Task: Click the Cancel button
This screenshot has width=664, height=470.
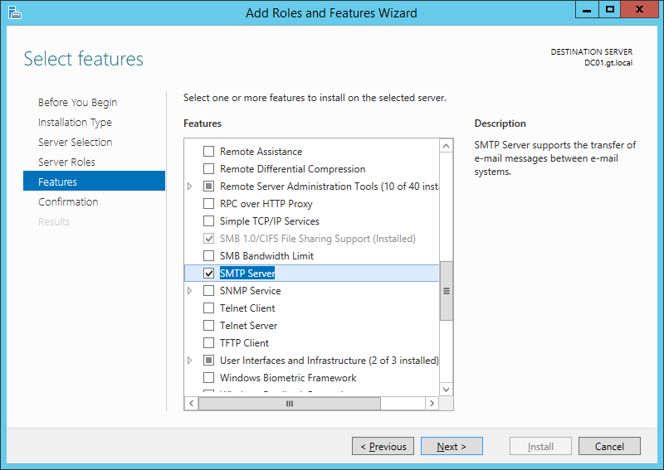Action: click(x=609, y=446)
